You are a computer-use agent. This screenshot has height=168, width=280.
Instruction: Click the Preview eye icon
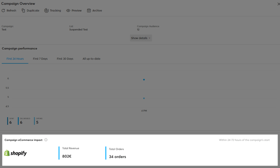[68, 10]
